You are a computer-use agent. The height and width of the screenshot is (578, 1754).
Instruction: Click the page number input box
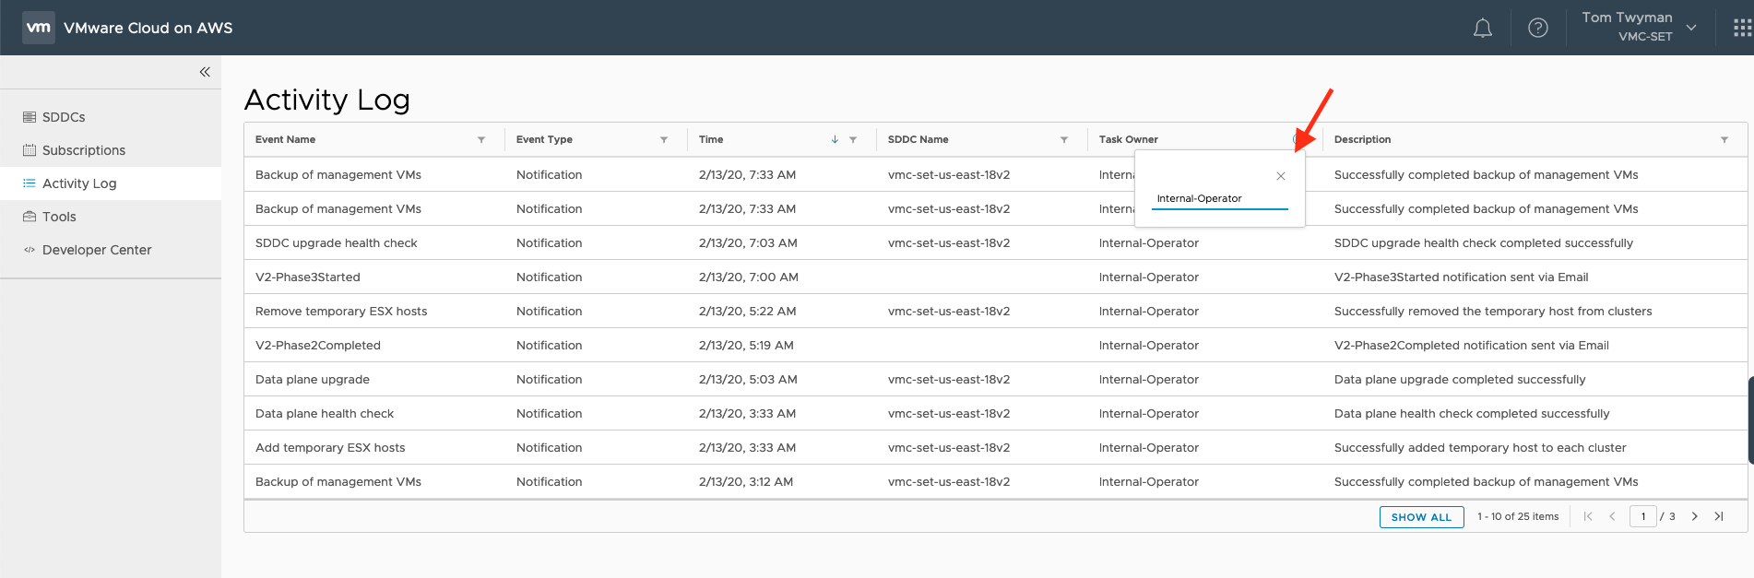[1642, 516]
